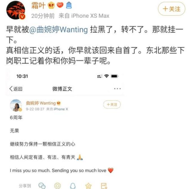Image resolution: width=192 pixels, height=189 pixels.
Task: Click the 曲婉婷 Wanting username in embedded post
Action: [41, 103]
